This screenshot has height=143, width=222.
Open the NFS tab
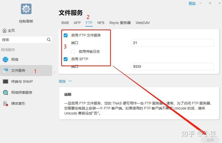pyautogui.click(x=101, y=23)
